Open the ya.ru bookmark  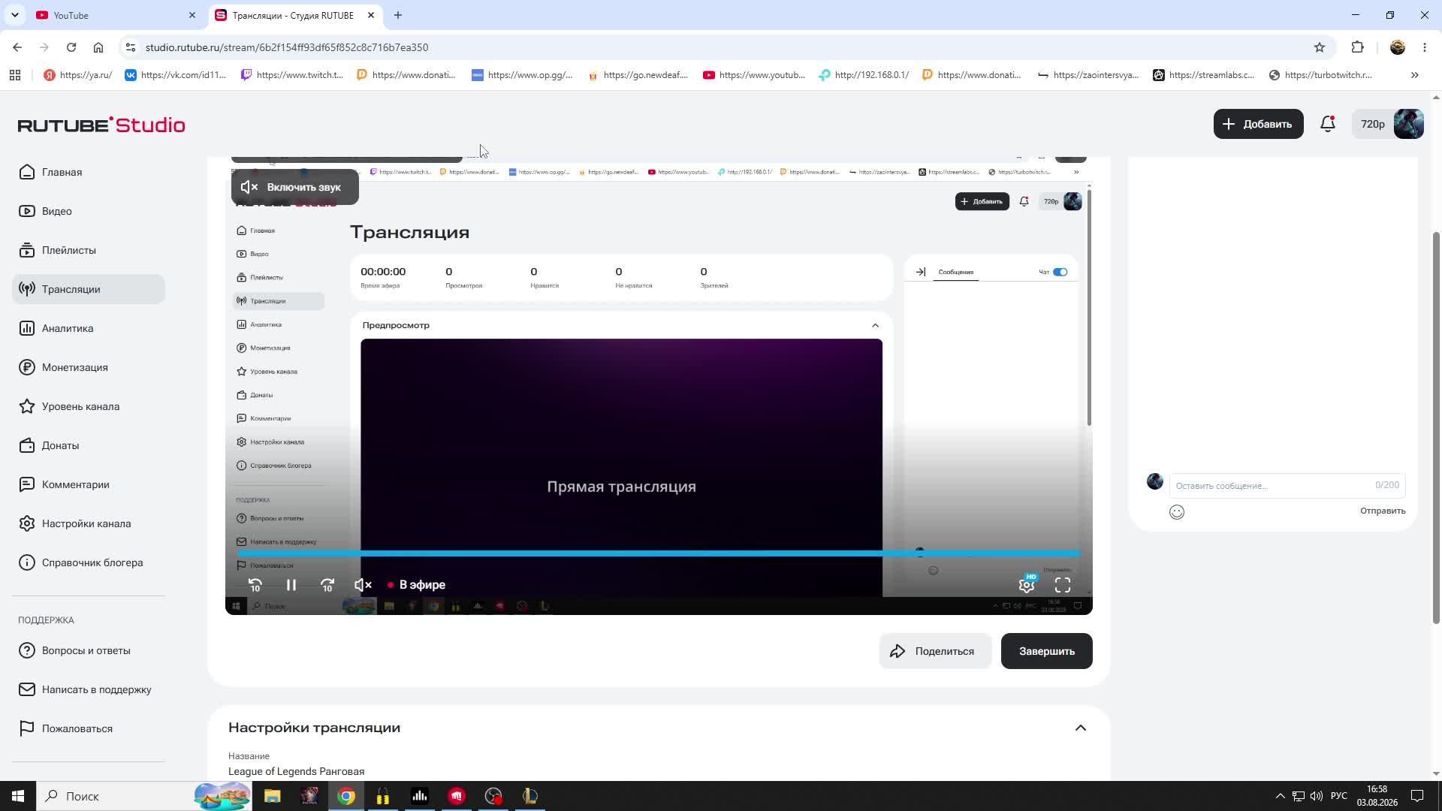(78, 75)
